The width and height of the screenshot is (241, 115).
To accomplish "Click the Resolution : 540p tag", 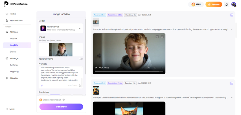I will (115, 15).
